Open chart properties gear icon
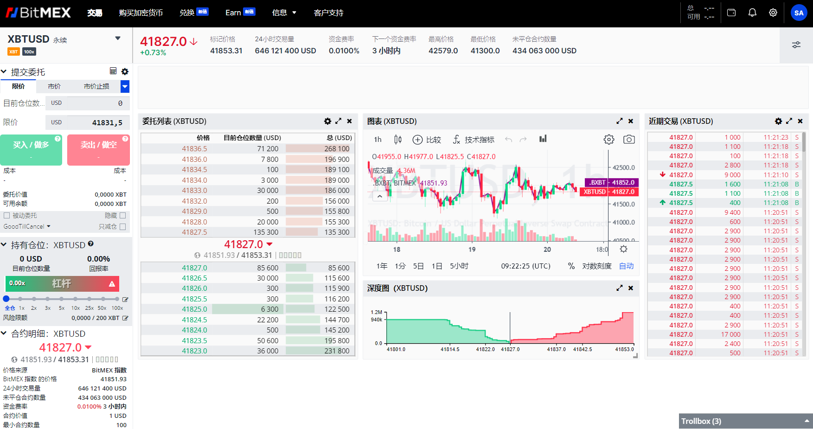 [609, 140]
